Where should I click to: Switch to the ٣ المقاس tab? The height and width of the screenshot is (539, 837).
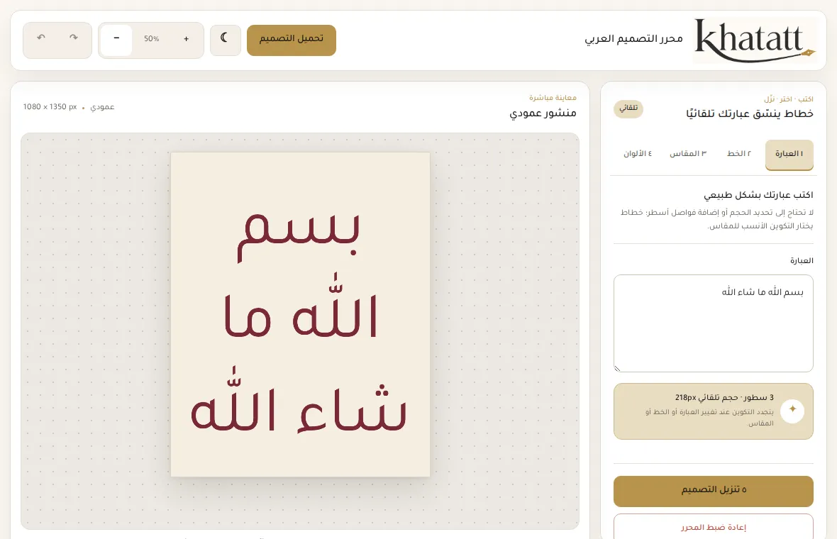coord(688,154)
